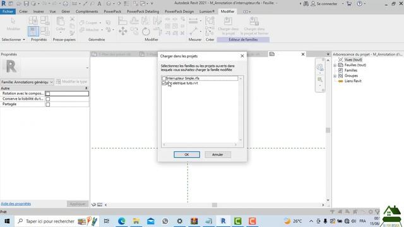Switch to the Gérer ribbon tab
This screenshot has width=404, height=227.
pyautogui.click(x=66, y=11)
